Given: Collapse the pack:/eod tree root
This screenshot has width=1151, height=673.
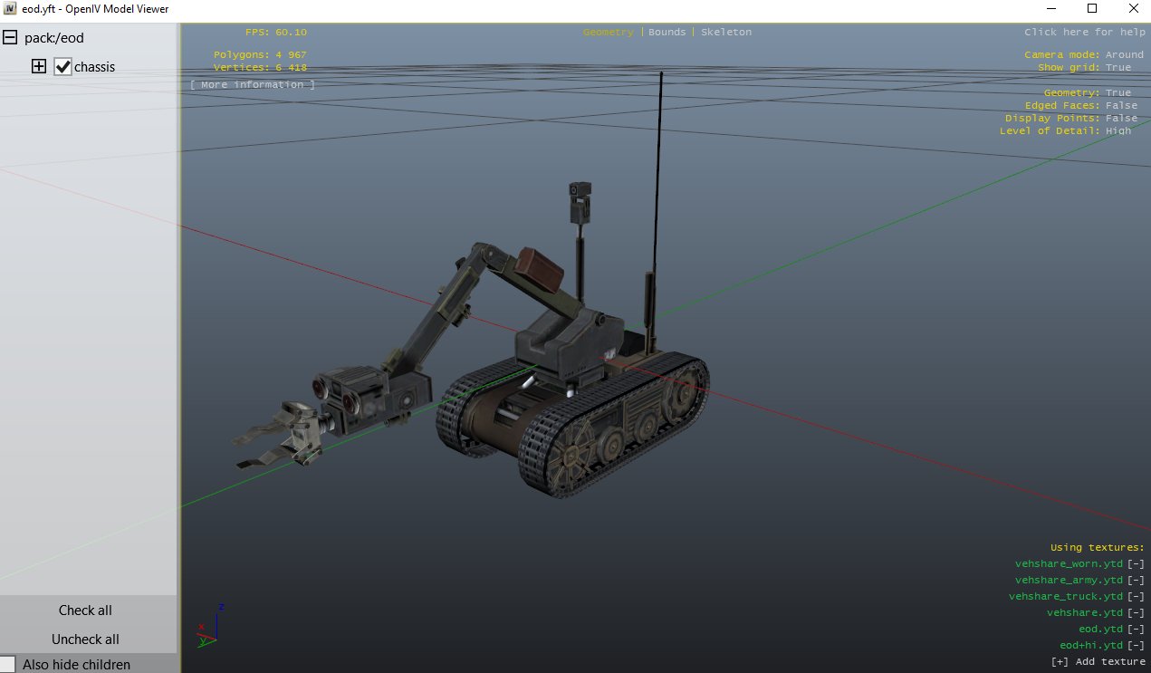Looking at the screenshot, I should click(x=10, y=38).
